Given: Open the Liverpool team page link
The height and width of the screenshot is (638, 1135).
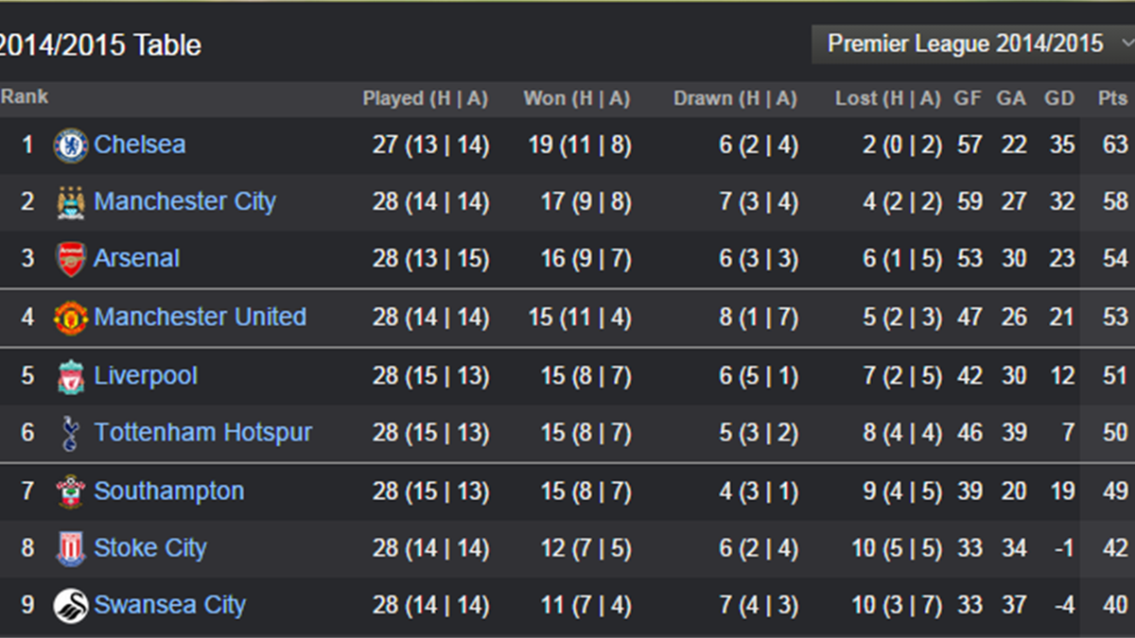Looking at the screenshot, I should coord(145,375).
